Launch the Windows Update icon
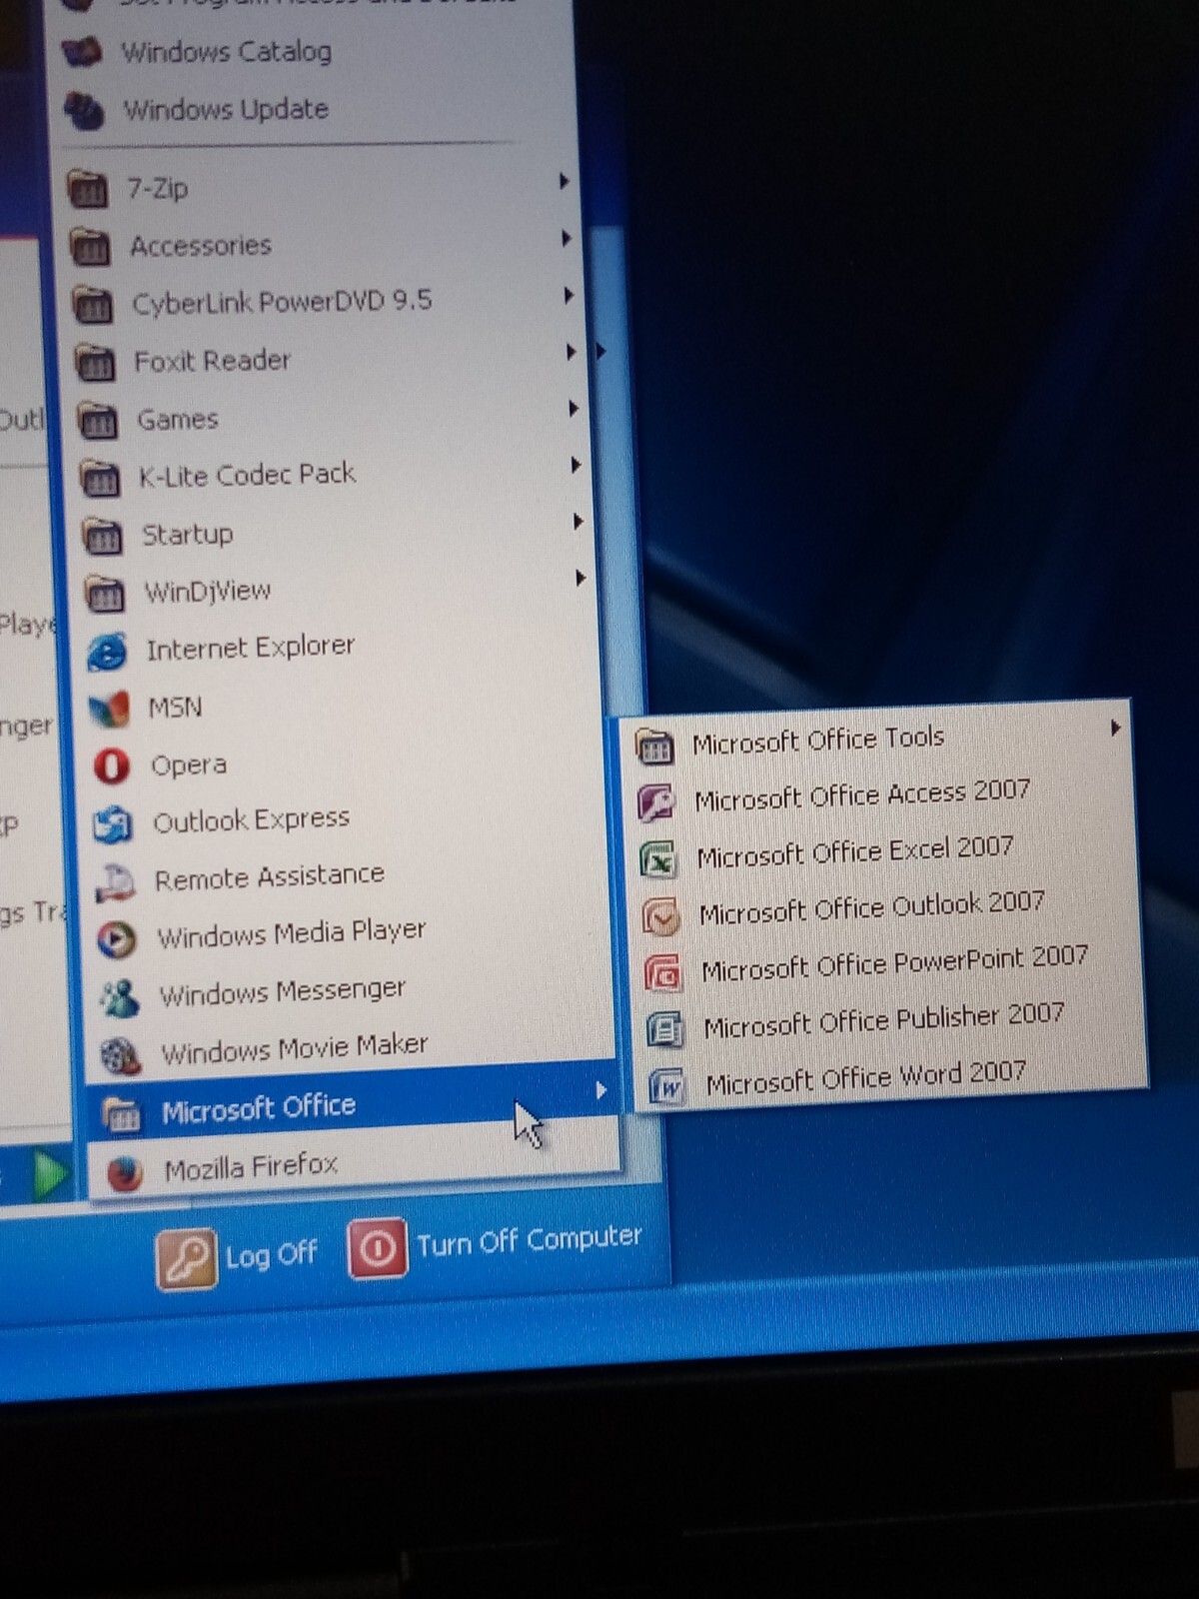Image resolution: width=1199 pixels, height=1599 pixels. 85,110
